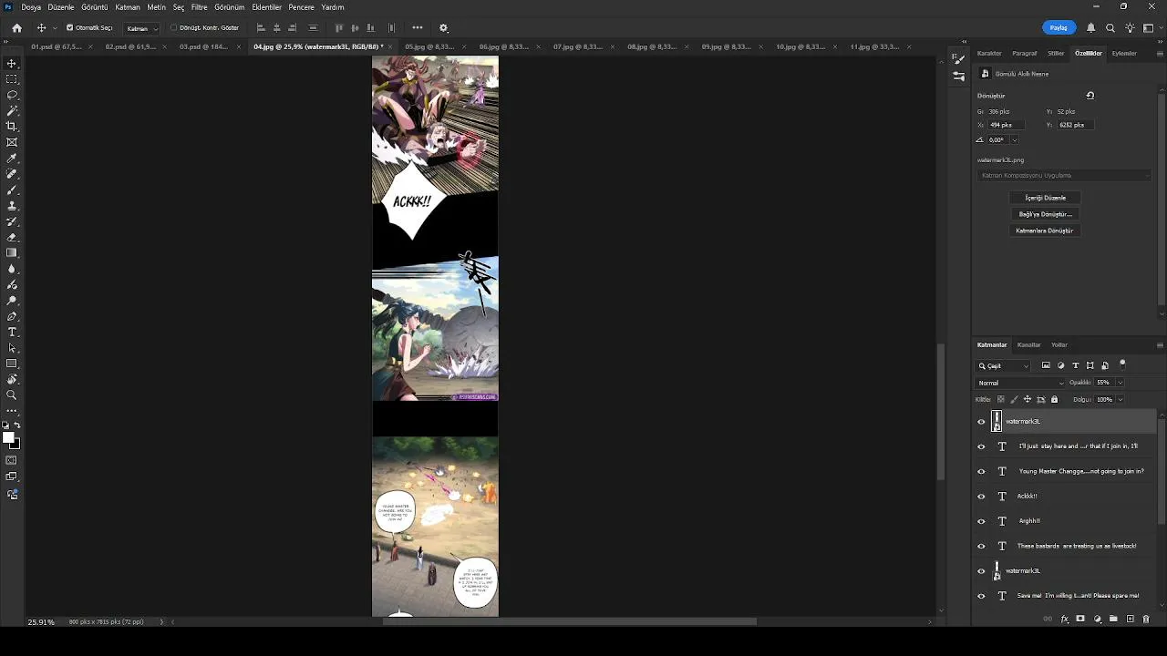Create a new group folder icon
Viewport: 1167px width, 656px height.
(1114, 620)
